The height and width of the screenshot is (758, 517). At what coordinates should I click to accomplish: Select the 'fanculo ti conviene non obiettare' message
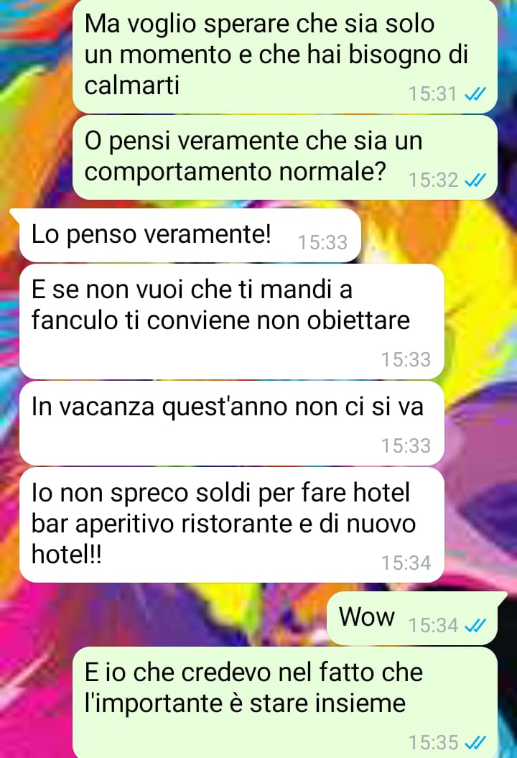pyautogui.click(x=231, y=321)
